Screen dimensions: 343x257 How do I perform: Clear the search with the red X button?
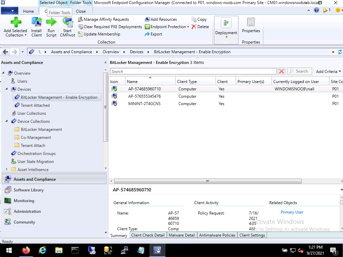281,71
